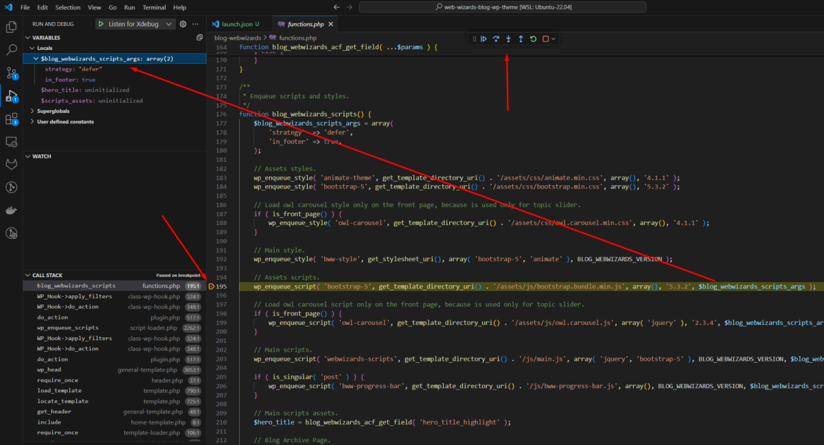Open the dropdown beside the Stop button

click(553, 39)
